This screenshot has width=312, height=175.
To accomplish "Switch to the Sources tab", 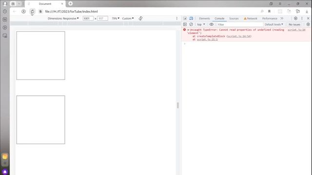I will tap(234, 18).
